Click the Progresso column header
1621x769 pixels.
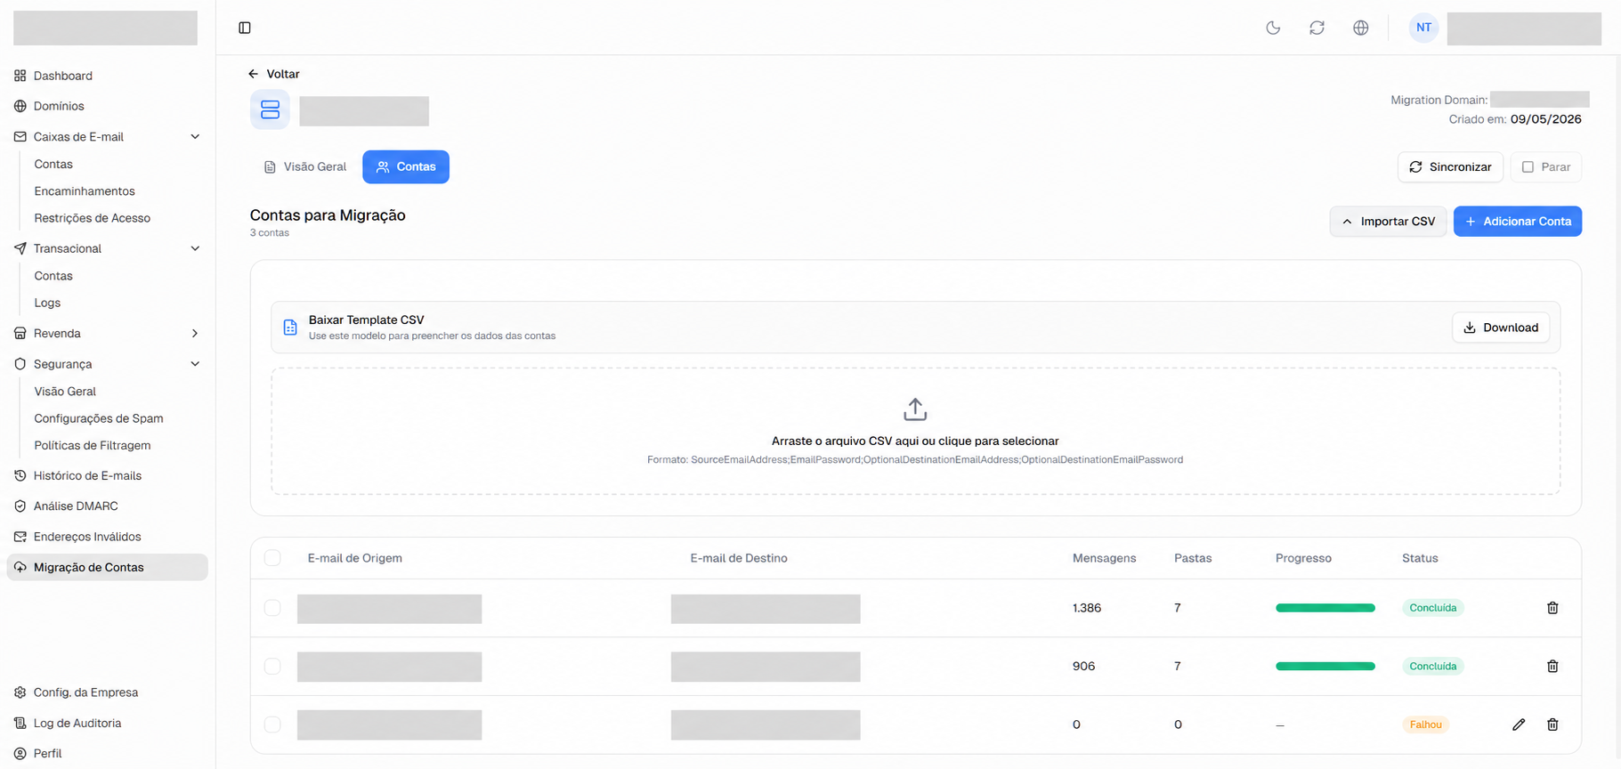click(1303, 558)
